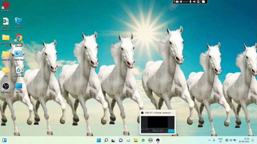This screenshot has width=257, height=144.
Task: Select the Ayush school pdf folder
Action: [6, 40]
